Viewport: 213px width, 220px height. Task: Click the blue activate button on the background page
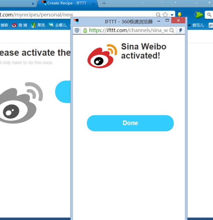tap(63, 92)
